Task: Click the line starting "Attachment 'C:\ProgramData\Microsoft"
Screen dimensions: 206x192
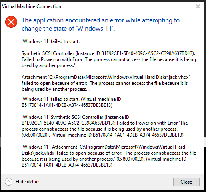Action: pos(106,77)
